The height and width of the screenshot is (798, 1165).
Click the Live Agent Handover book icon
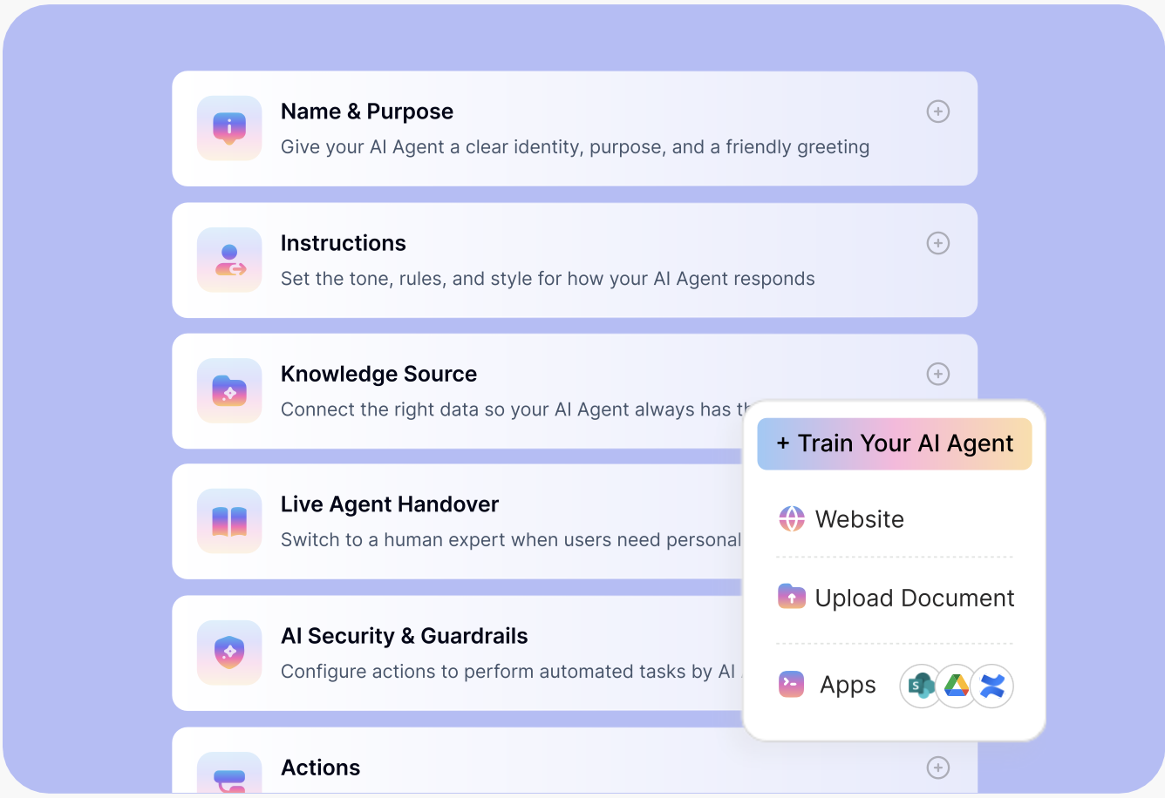(229, 521)
